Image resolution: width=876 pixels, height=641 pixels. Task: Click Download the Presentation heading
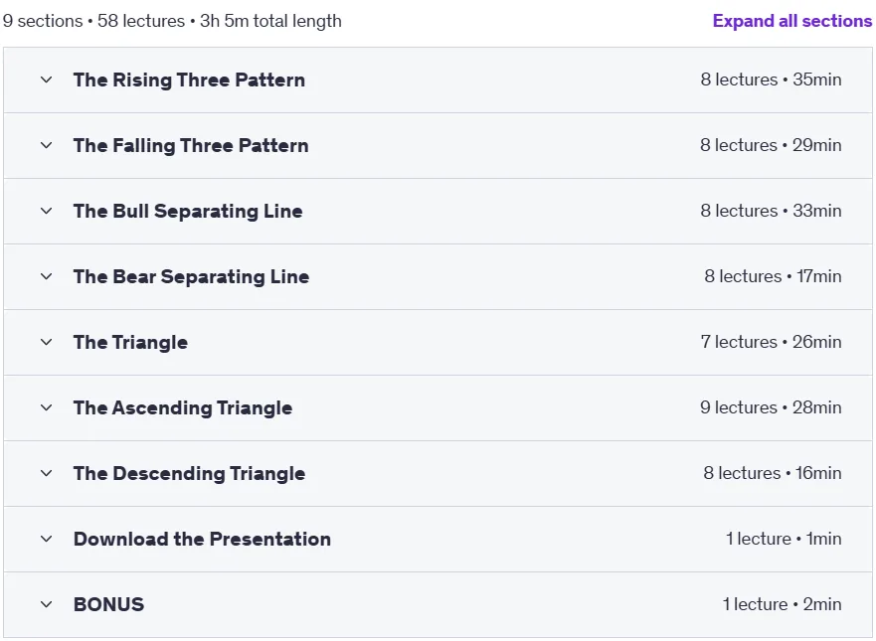(202, 539)
